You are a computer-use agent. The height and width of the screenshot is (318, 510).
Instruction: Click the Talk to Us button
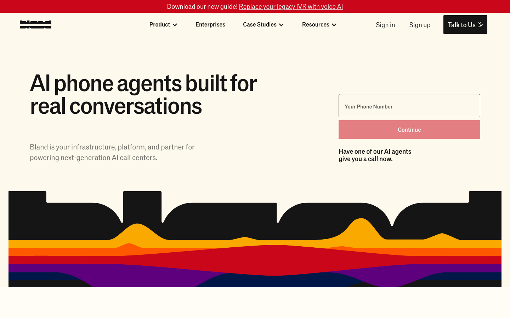point(465,24)
